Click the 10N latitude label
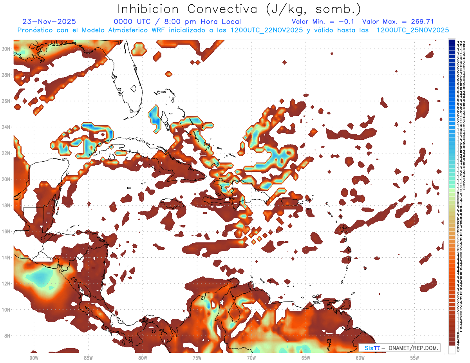470x363 pixels. coord(6,310)
